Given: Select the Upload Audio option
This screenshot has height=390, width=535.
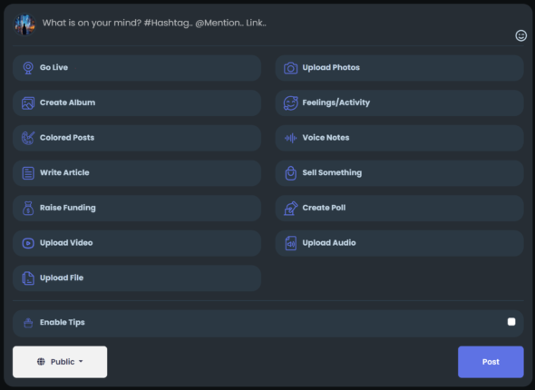Looking at the screenshot, I should point(399,243).
